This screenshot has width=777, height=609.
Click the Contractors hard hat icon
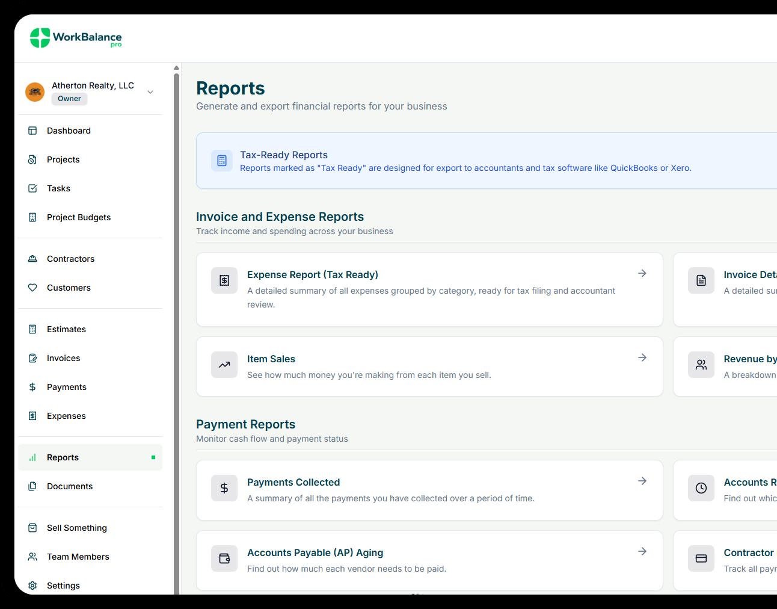pos(32,259)
